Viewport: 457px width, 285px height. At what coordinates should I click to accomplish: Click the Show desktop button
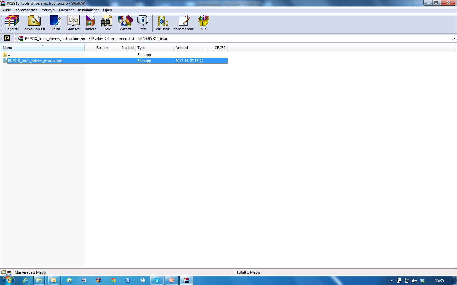454,280
